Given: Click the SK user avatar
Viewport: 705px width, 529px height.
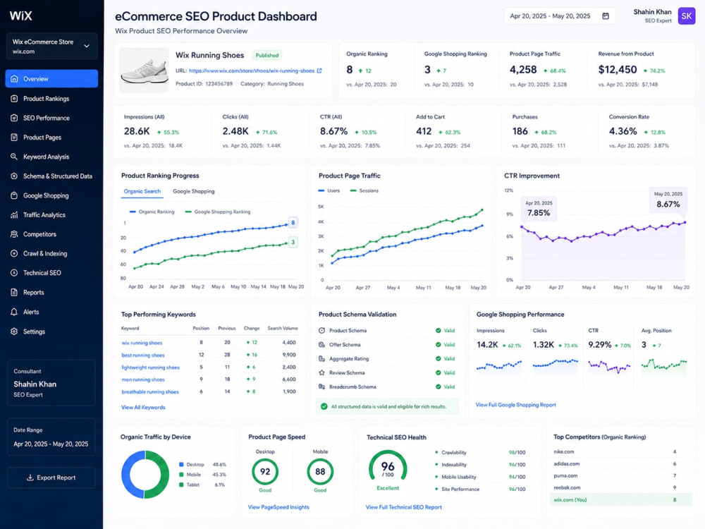Looking at the screenshot, I should 687,16.
